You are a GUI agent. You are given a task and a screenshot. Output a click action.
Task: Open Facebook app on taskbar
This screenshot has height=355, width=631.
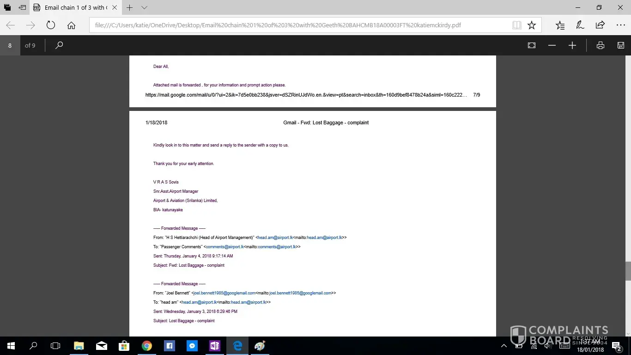point(170,346)
